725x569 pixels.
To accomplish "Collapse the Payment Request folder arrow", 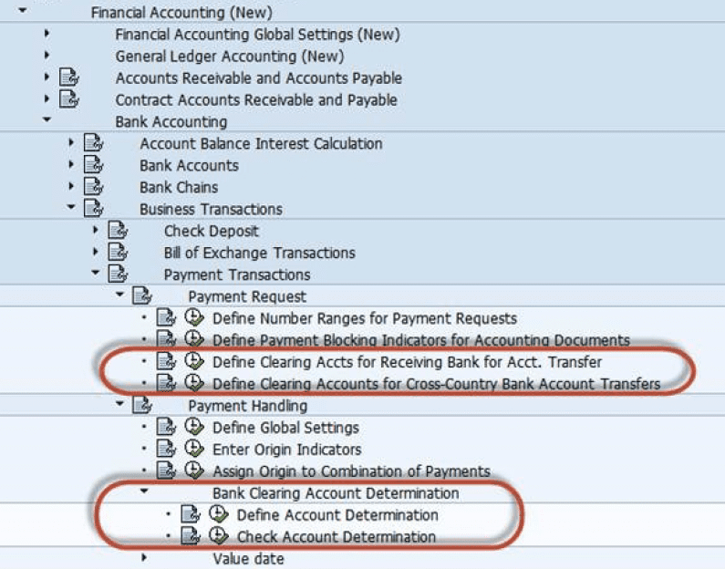I will [x=119, y=296].
